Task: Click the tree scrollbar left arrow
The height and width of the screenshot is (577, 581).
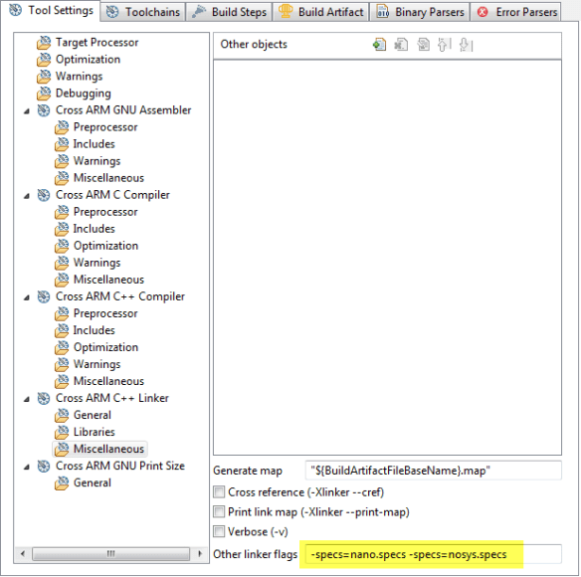Action: [x=23, y=554]
